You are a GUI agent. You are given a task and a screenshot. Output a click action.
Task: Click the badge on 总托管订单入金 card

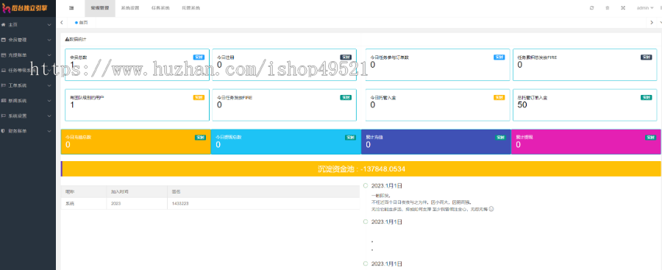pyautogui.click(x=647, y=97)
